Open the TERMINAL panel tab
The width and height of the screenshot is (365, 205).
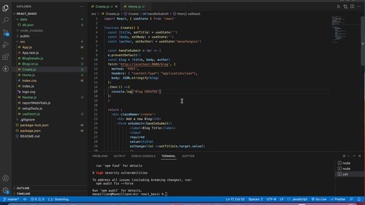pyautogui.click(x=169, y=156)
